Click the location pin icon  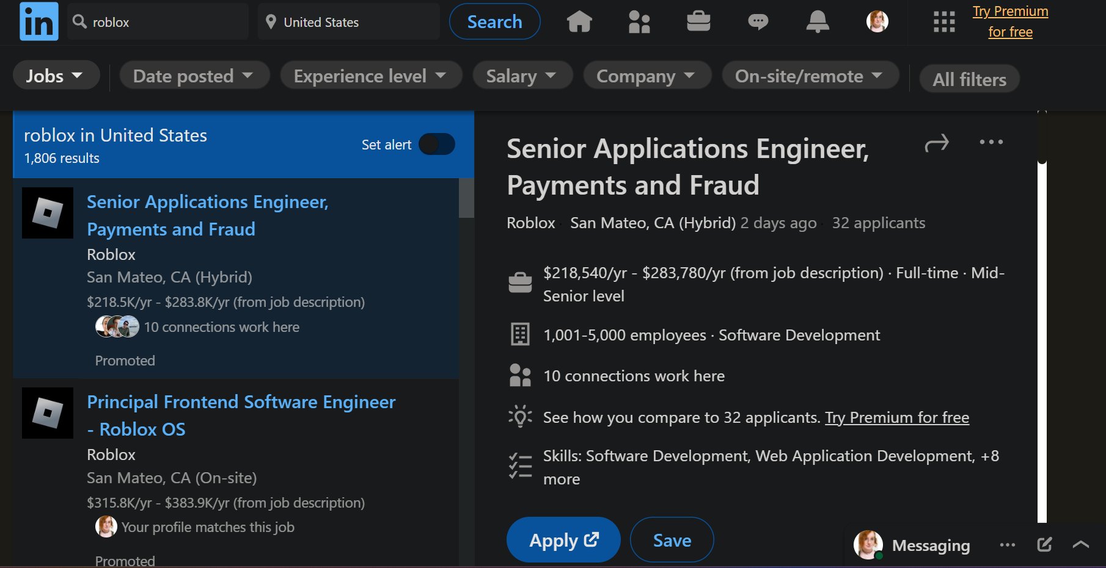pos(271,22)
